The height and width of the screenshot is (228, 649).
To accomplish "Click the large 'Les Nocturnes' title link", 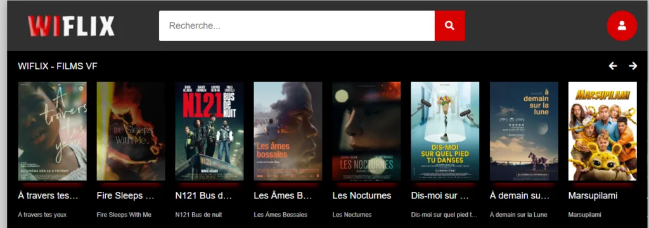I will pyautogui.click(x=362, y=196).
